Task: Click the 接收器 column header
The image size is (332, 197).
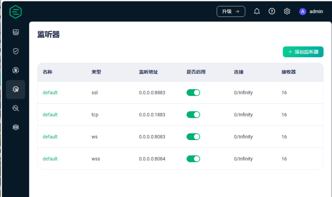Action: [x=288, y=72]
